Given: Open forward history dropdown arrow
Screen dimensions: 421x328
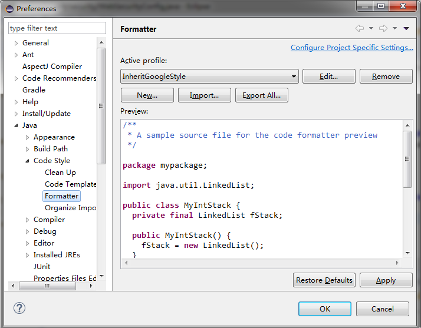Looking at the screenshot, I should [x=394, y=28].
